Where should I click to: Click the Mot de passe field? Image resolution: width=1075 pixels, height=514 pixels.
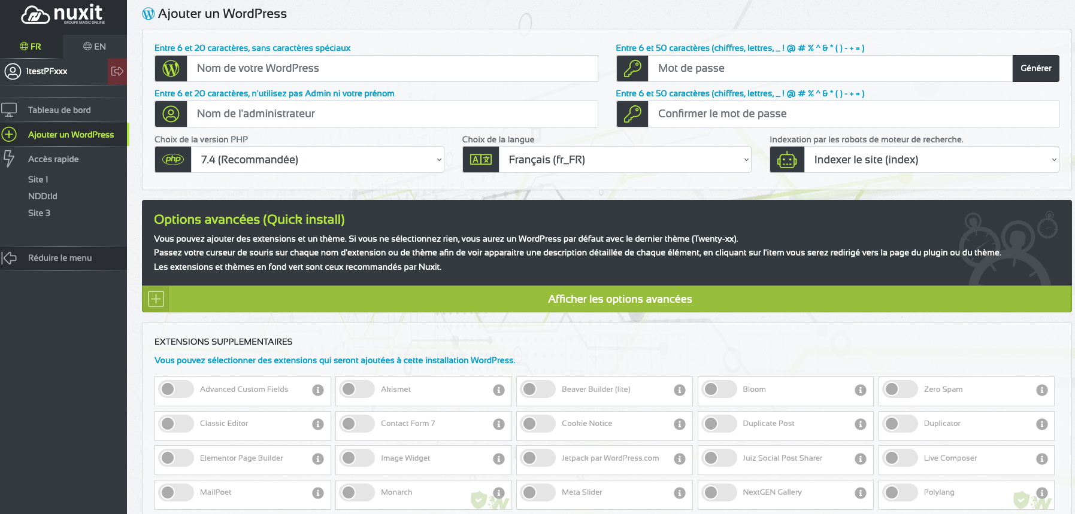[x=830, y=68]
